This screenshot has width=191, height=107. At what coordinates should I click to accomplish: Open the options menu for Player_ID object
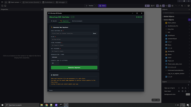point(189,61)
